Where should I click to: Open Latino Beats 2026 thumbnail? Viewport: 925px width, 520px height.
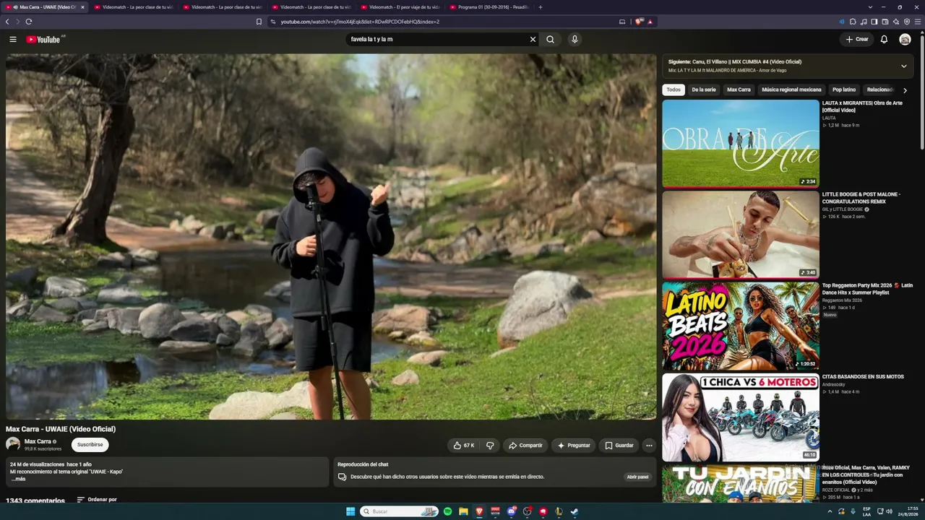tap(741, 326)
